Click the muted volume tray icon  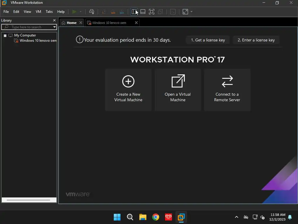coord(263,217)
